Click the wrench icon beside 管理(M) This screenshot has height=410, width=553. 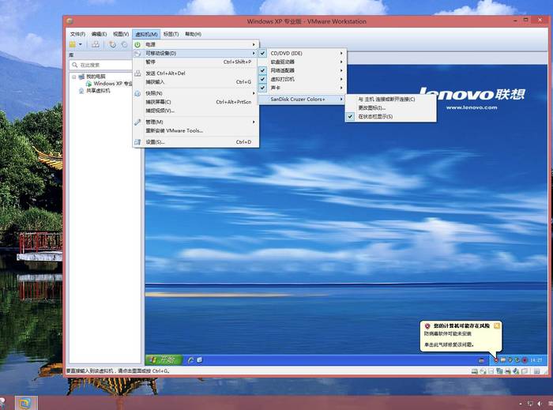(137, 122)
